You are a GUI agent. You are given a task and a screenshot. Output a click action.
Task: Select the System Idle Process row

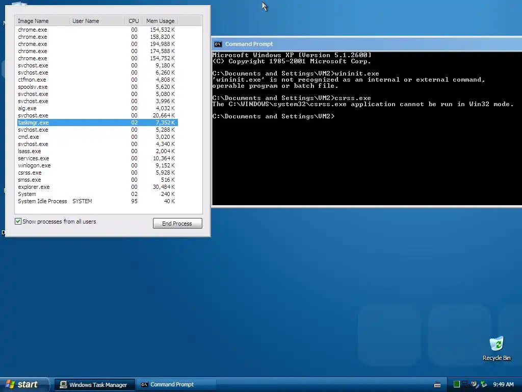coord(97,201)
